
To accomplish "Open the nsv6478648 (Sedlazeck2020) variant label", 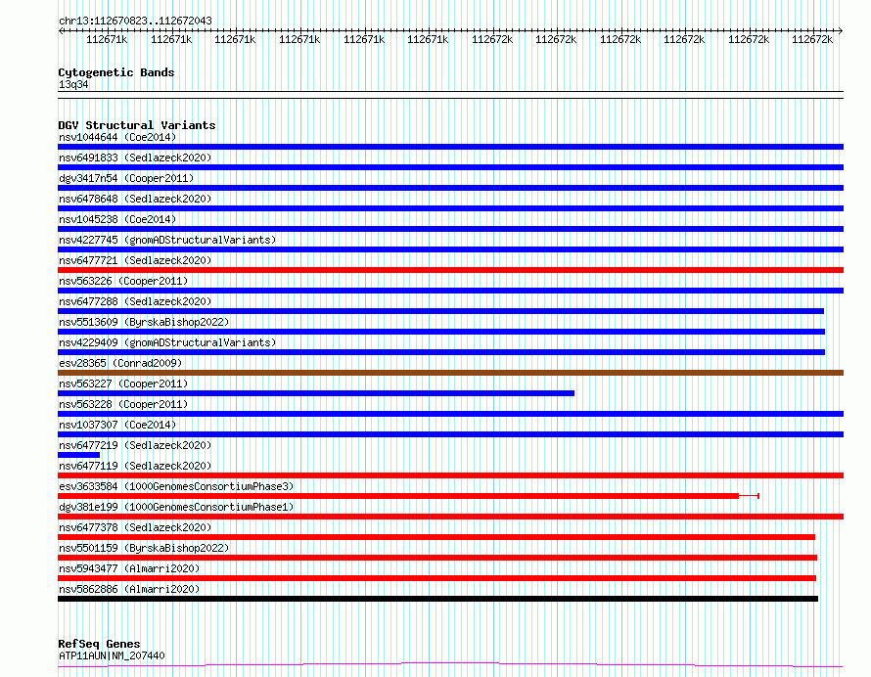I will tap(135, 199).
